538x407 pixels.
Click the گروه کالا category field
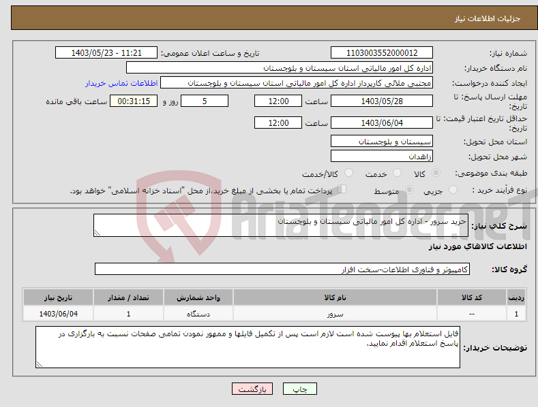click(x=282, y=270)
